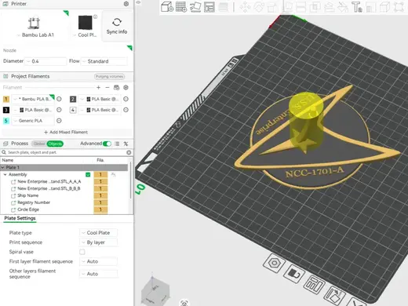Collapse the Assembly tree node
The image size is (408, 306).
coord(5,174)
